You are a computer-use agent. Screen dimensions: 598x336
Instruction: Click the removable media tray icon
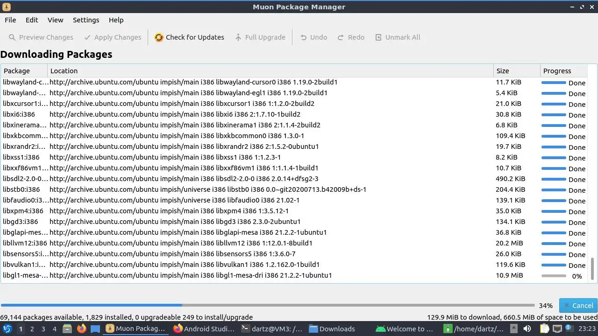(x=514, y=329)
